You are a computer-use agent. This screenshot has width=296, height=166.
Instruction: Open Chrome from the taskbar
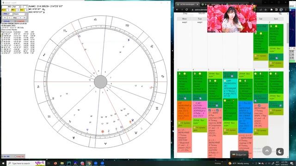click(x=89, y=163)
